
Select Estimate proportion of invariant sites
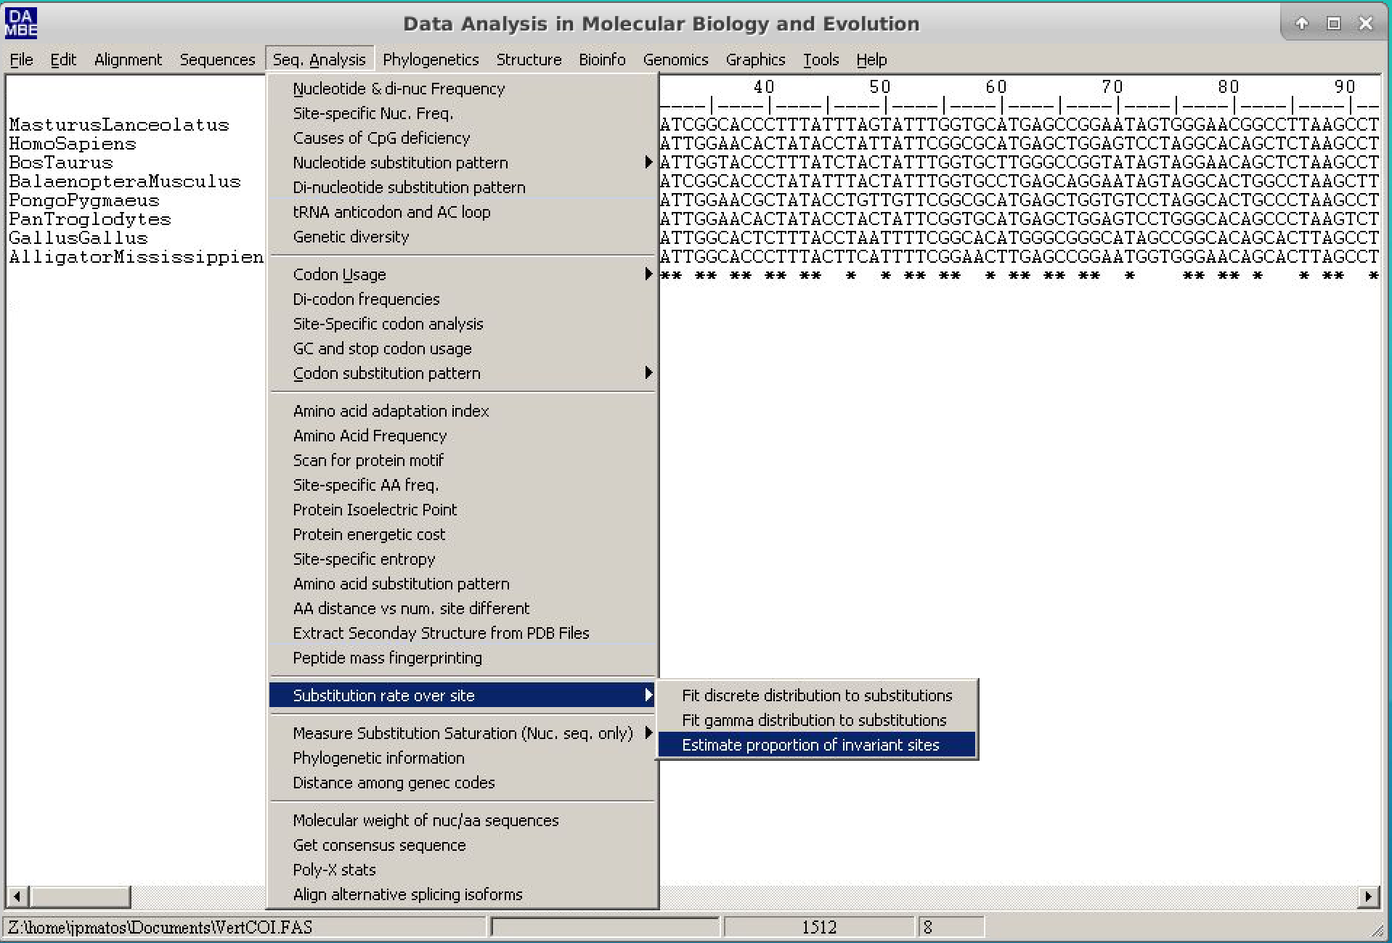(x=817, y=745)
